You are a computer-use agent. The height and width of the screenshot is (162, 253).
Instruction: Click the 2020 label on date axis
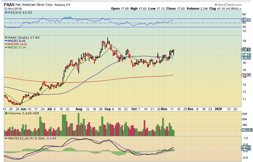[x=218, y=109]
